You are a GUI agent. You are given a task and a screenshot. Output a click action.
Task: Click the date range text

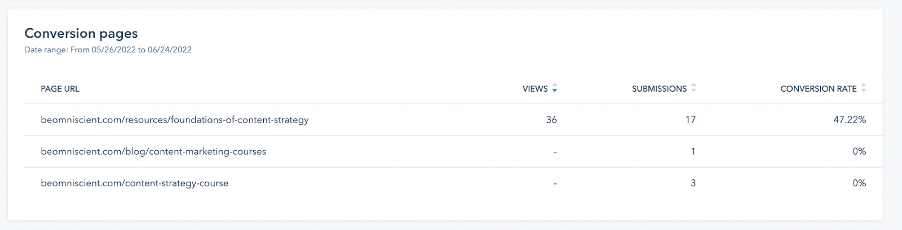[x=108, y=49]
